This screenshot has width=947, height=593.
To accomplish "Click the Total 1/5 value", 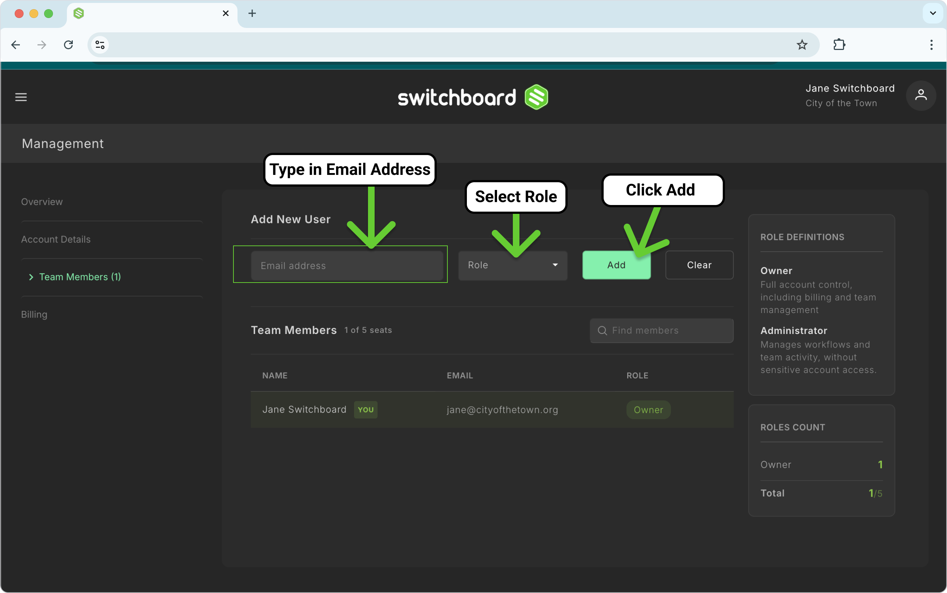I will (875, 493).
